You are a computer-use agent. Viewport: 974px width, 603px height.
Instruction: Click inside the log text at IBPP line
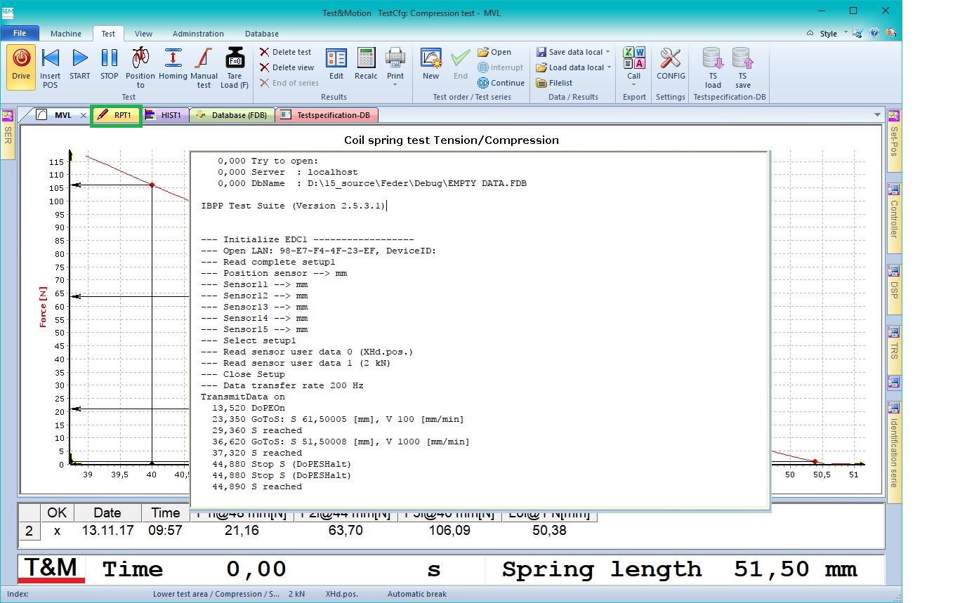pyautogui.click(x=292, y=206)
